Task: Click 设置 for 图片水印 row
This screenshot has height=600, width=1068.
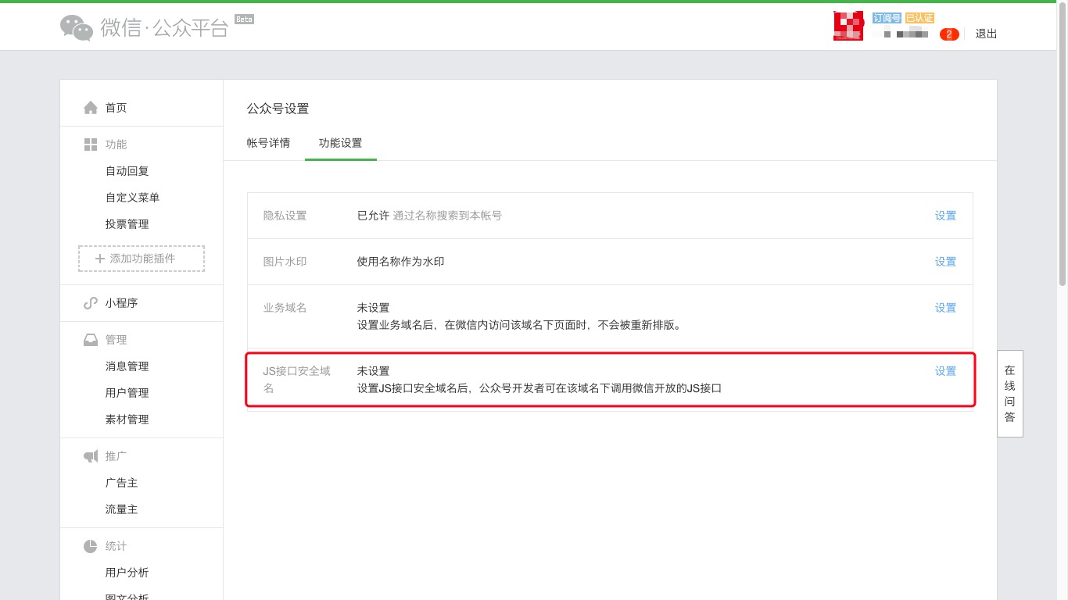Action: 946,262
